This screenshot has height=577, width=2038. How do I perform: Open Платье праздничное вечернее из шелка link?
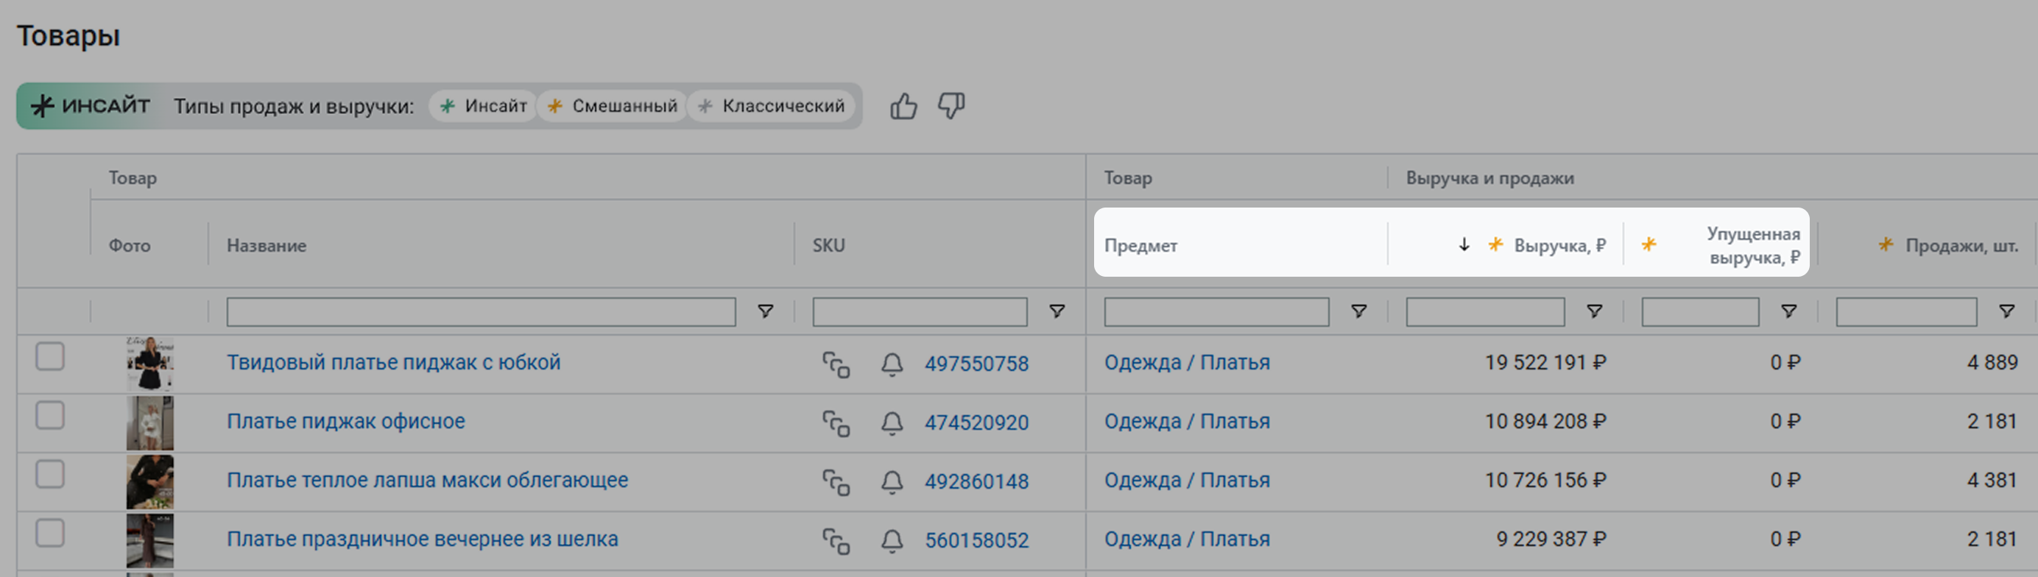tap(423, 539)
